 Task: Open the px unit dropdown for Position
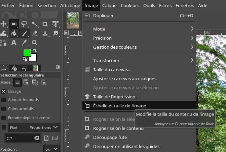pyautogui.click(x=51, y=148)
